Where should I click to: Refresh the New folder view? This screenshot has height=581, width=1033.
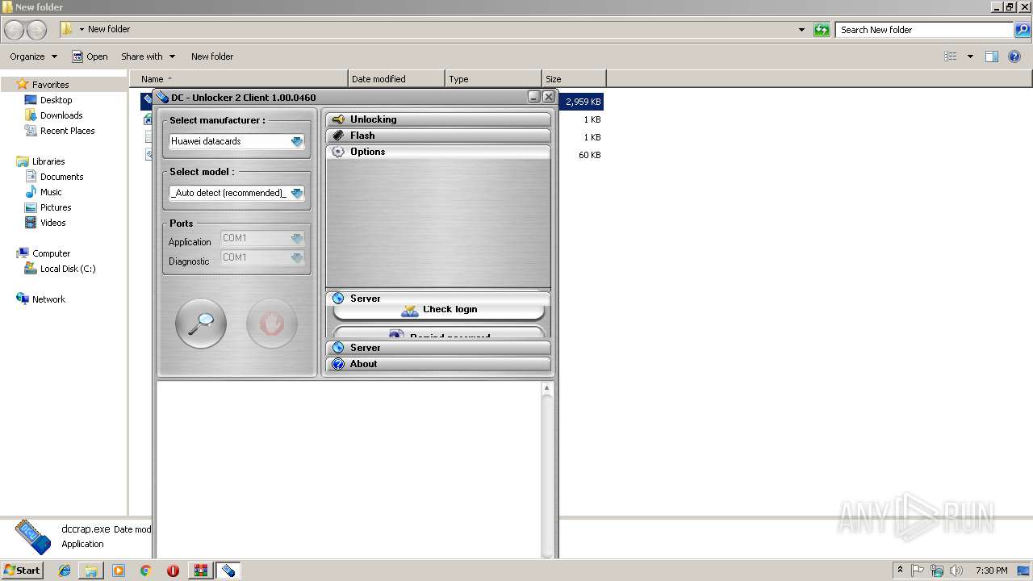(822, 30)
